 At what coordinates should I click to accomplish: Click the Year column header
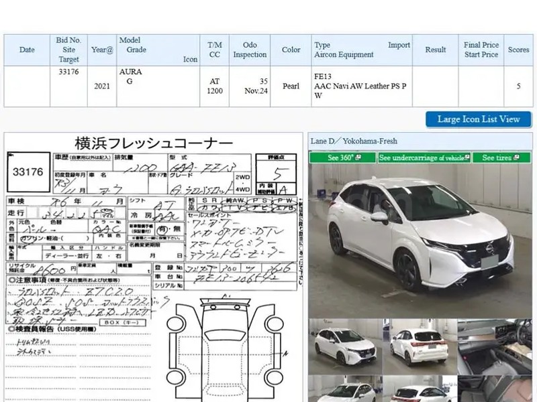click(102, 50)
